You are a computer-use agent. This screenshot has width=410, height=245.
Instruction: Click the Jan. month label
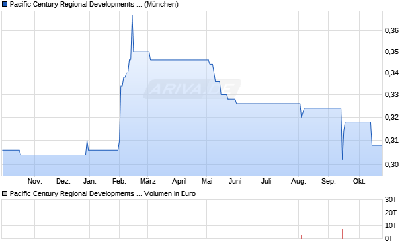click(90, 181)
